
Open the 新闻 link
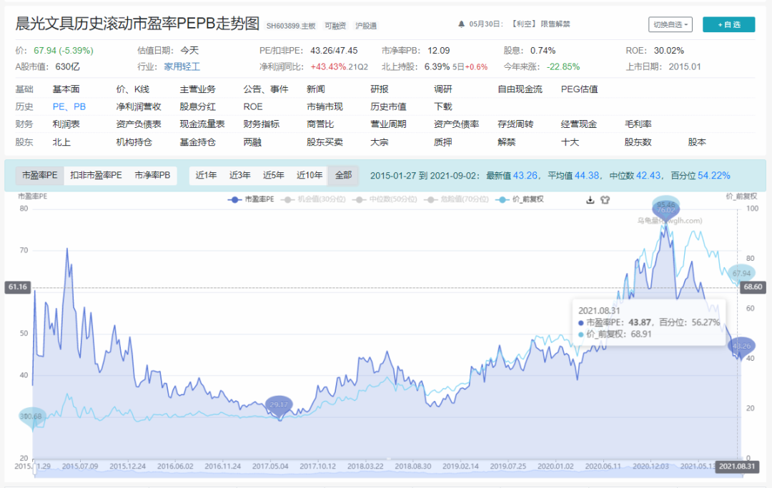point(316,89)
